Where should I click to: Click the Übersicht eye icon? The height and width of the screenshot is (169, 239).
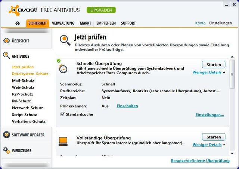click(6, 41)
